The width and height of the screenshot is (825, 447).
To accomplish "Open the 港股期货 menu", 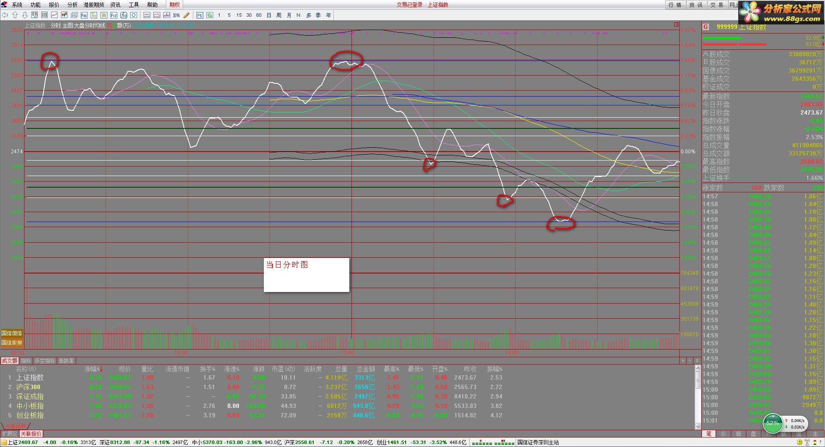I will pyautogui.click(x=94, y=5).
